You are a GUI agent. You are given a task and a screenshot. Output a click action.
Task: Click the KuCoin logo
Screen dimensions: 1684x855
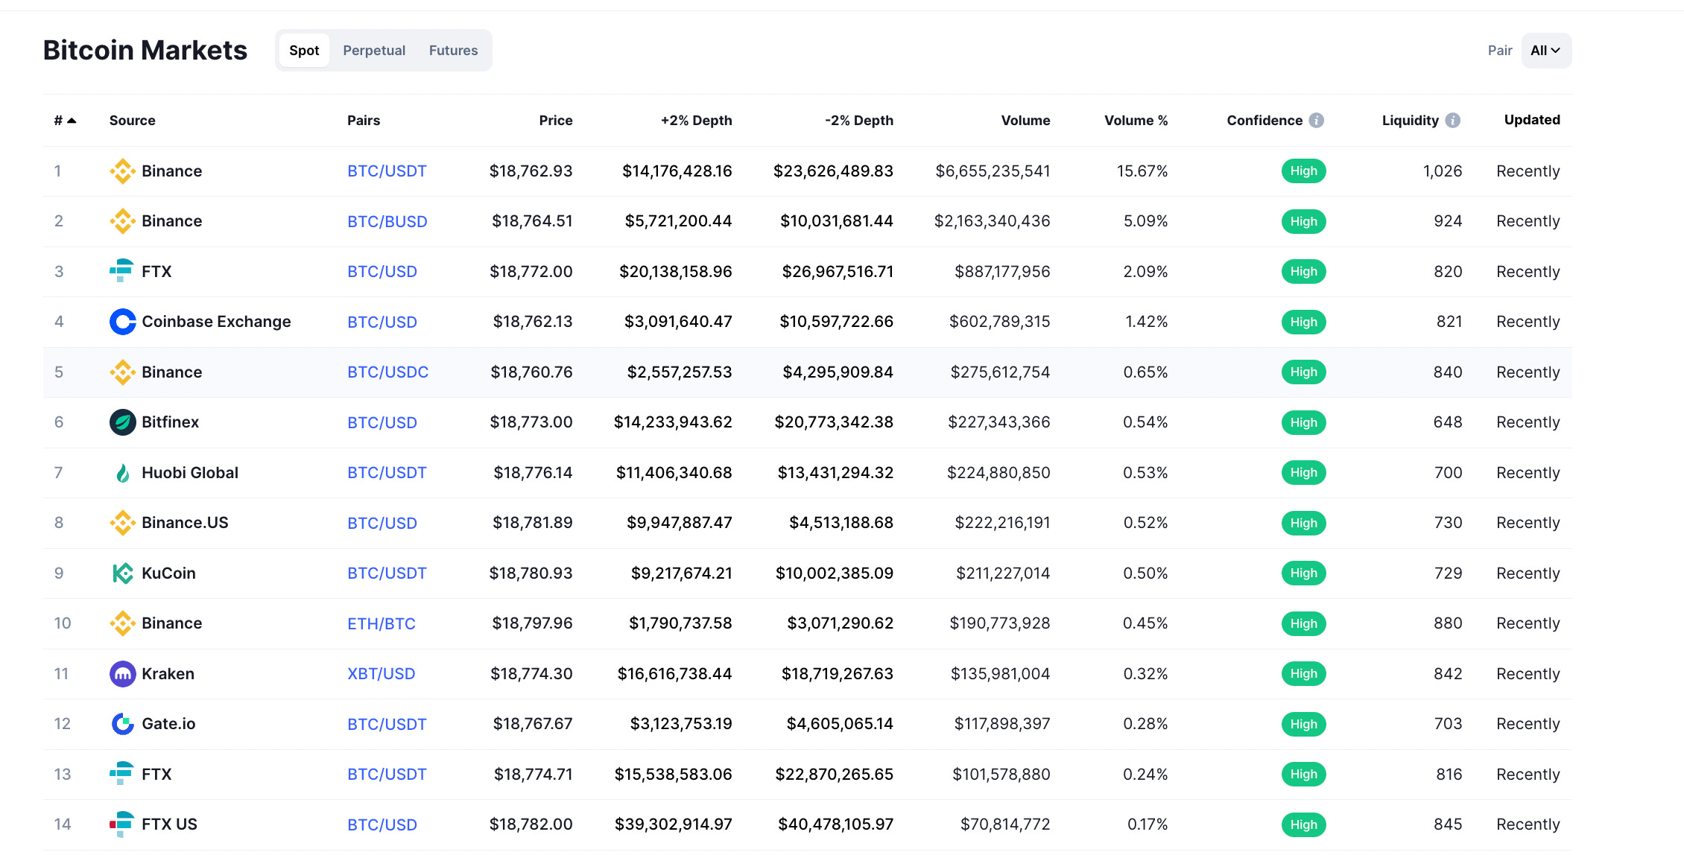122,573
